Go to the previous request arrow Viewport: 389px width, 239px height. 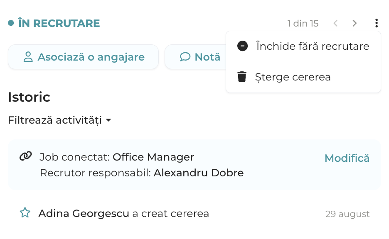[335, 23]
